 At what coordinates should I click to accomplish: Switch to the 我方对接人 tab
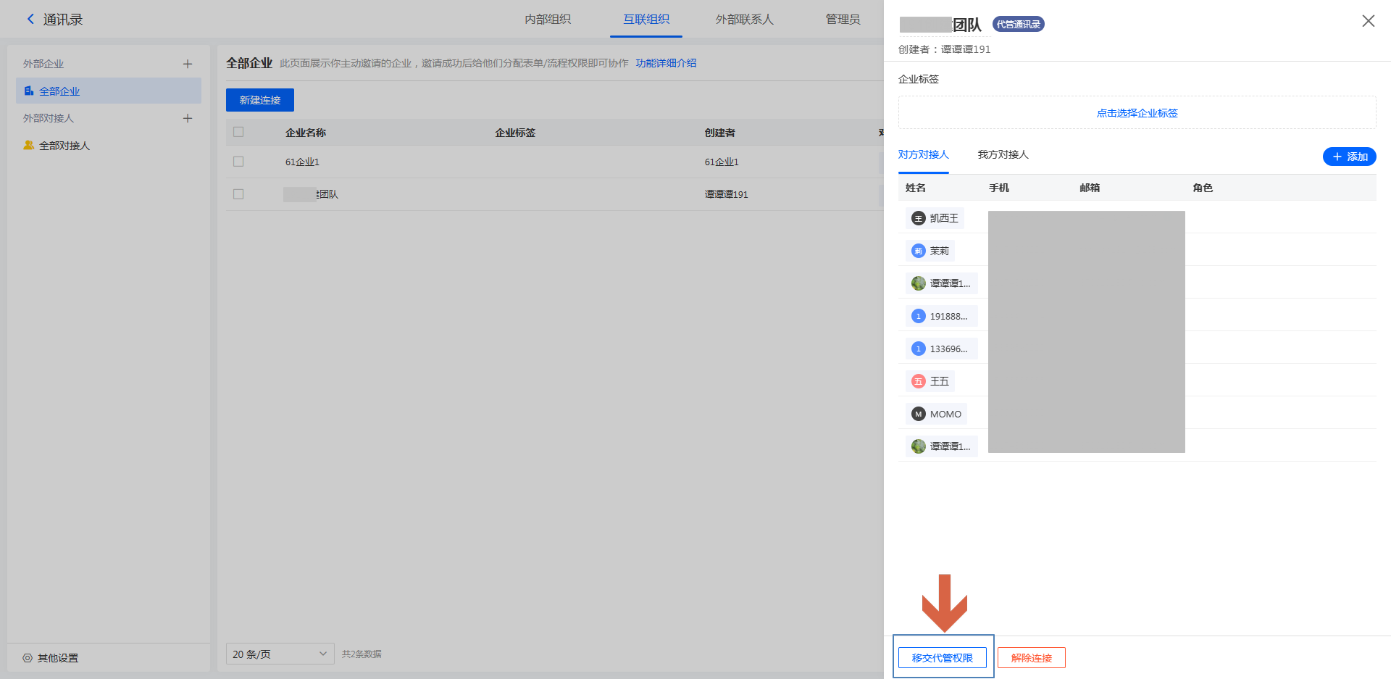pyautogui.click(x=1003, y=154)
